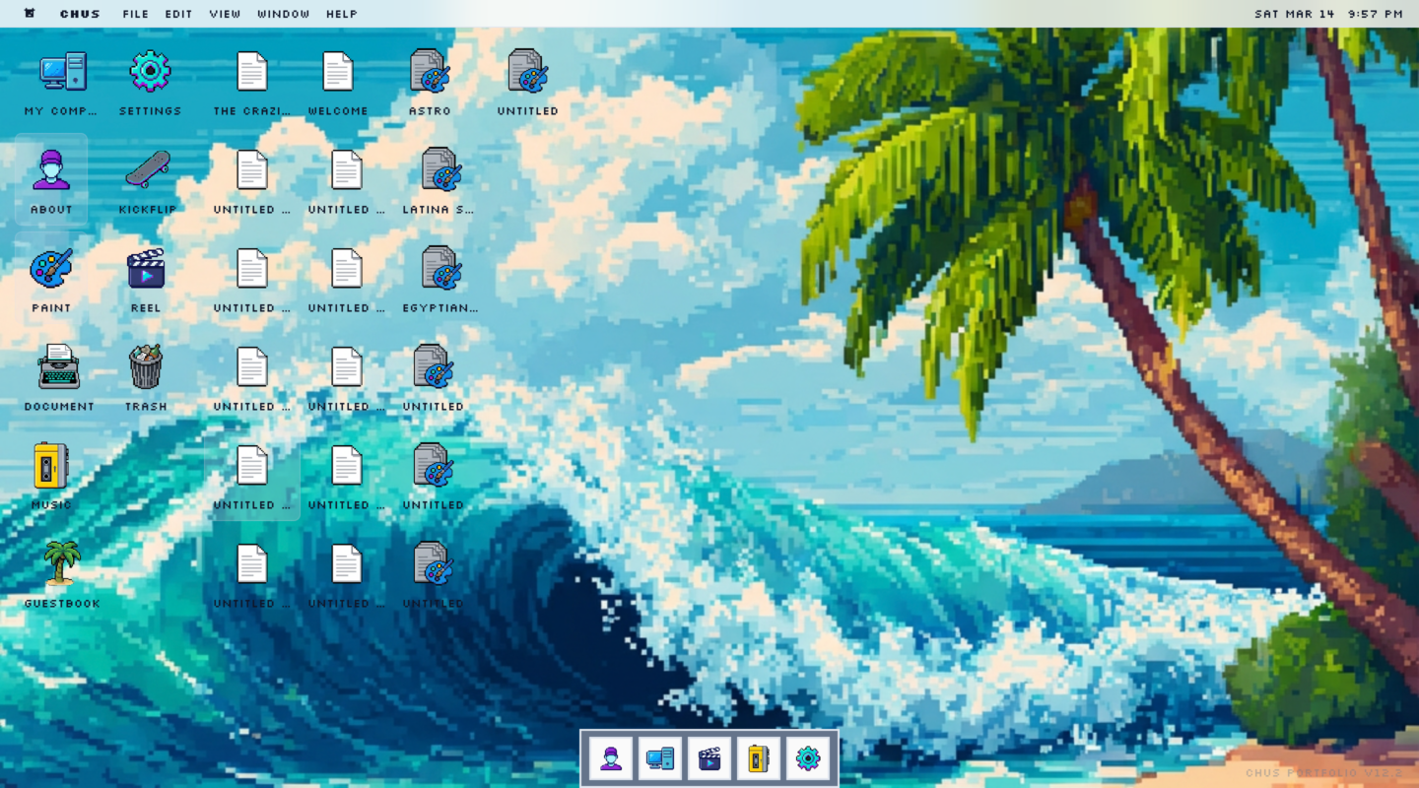Image resolution: width=1419 pixels, height=788 pixels.
Task: Launch the Music cassette player icon
Action: 51,467
